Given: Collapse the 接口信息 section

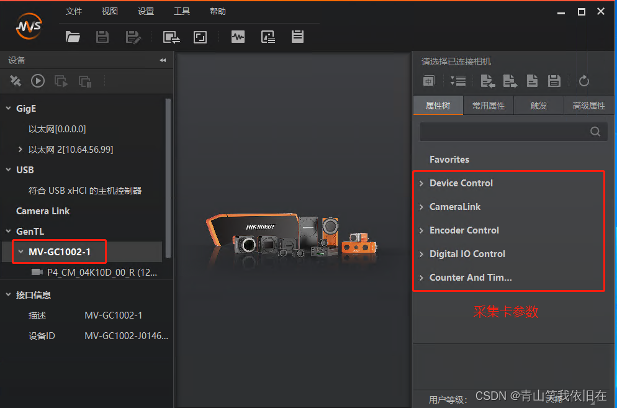Looking at the screenshot, I should click(x=8, y=294).
